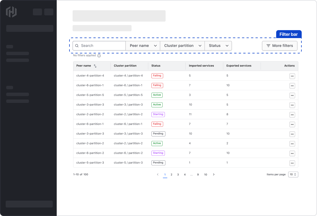Expand the Cluster partition filter dropdown

point(182,46)
